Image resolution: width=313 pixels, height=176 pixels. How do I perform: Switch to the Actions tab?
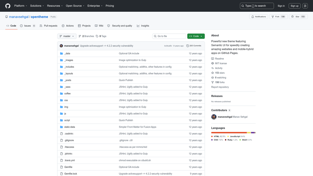(68, 26)
